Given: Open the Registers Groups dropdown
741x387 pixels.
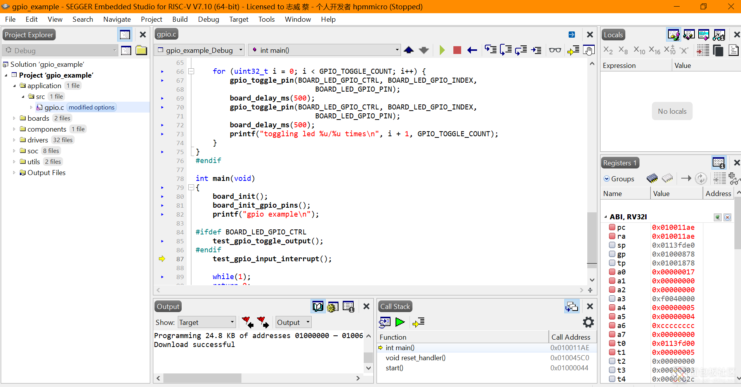Looking at the screenshot, I should click(x=619, y=179).
